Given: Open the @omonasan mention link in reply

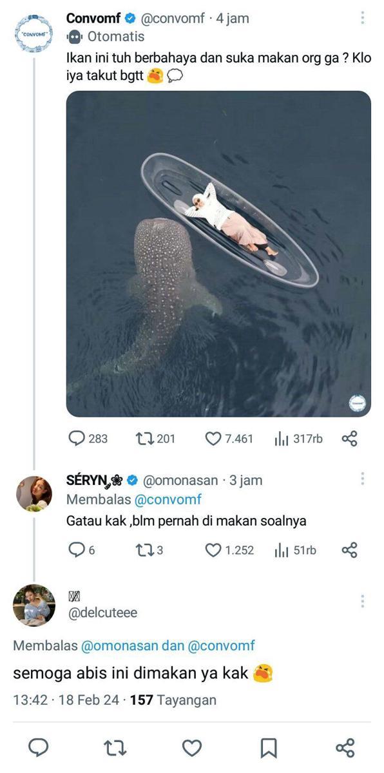Looking at the screenshot, I should coord(124,645).
